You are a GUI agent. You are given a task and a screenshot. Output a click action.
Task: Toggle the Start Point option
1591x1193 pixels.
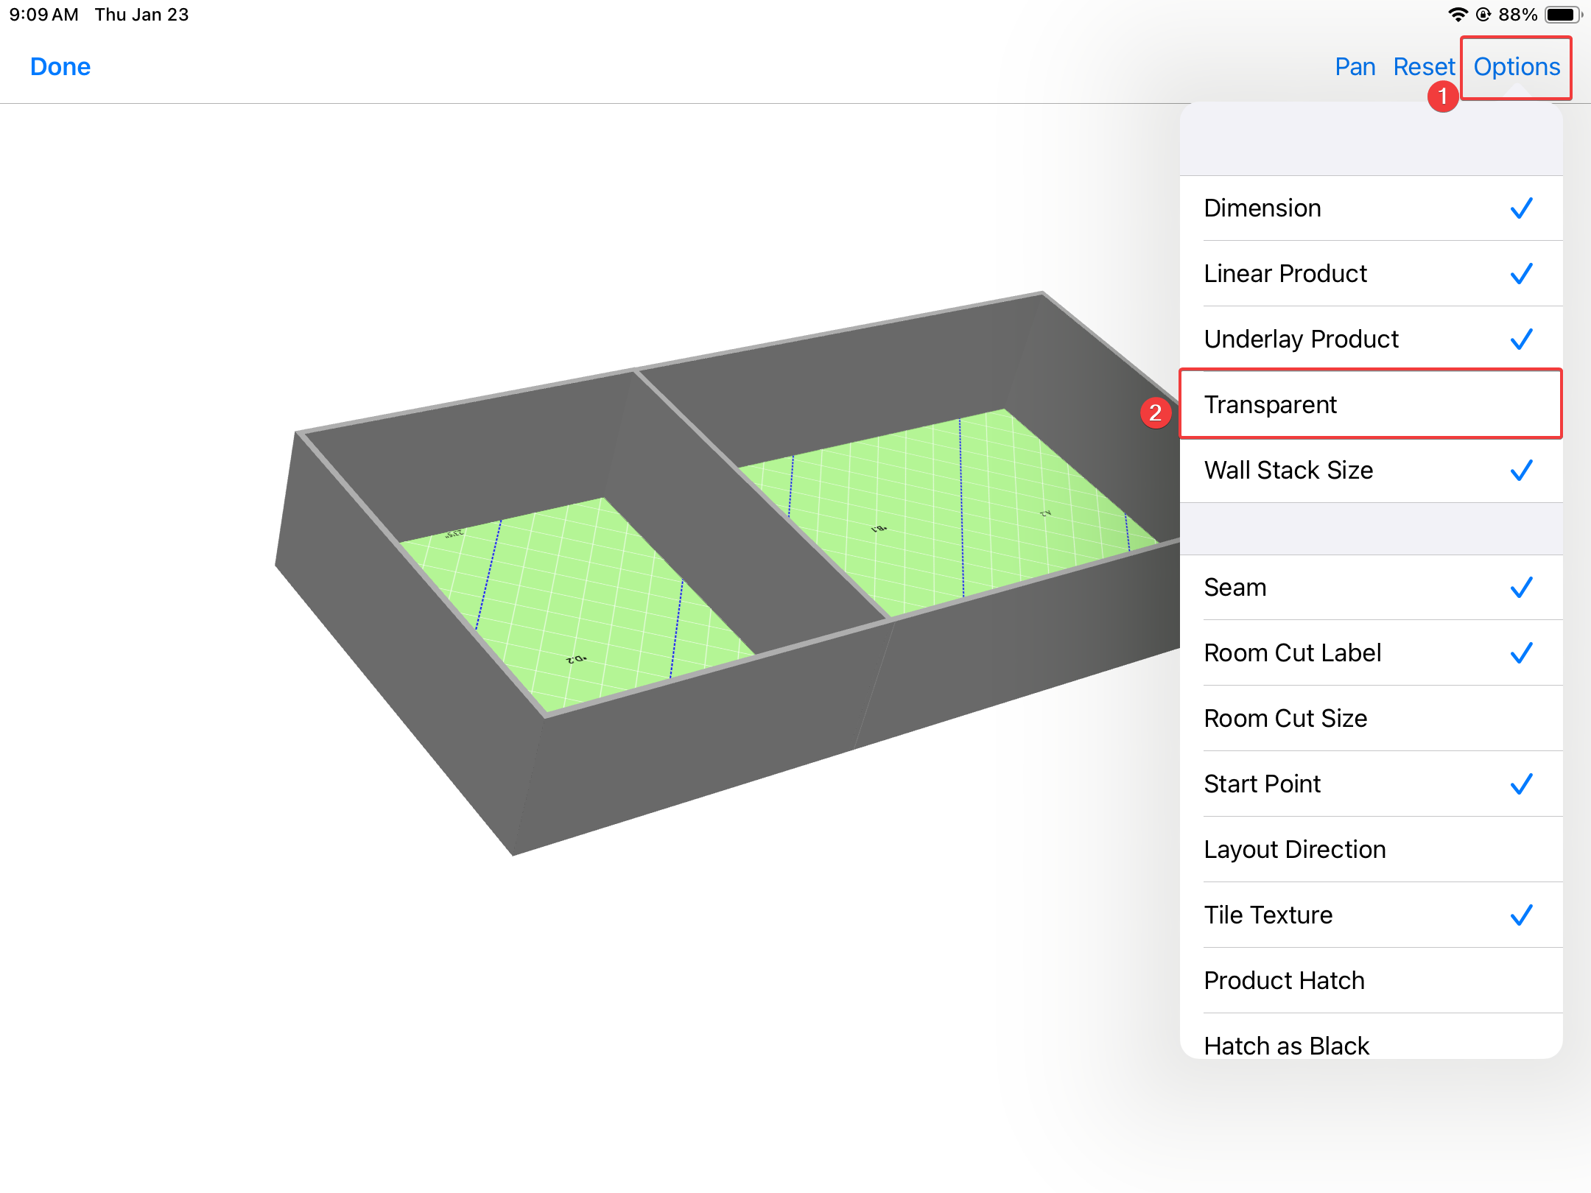point(1370,784)
